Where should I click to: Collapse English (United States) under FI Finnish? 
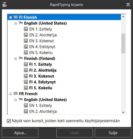point(16,23)
